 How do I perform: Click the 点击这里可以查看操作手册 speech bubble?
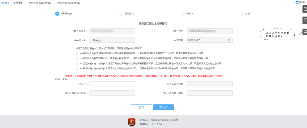tap(277, 35)
